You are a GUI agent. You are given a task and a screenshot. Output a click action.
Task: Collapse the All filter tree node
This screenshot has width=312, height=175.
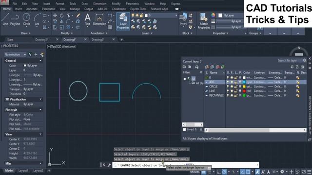coord(185,79)
